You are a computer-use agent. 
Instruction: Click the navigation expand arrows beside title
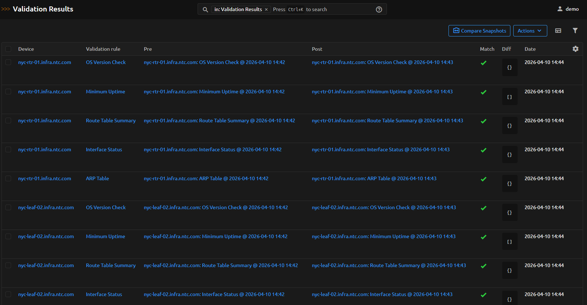pyautogui.click(x=6, y=9)
